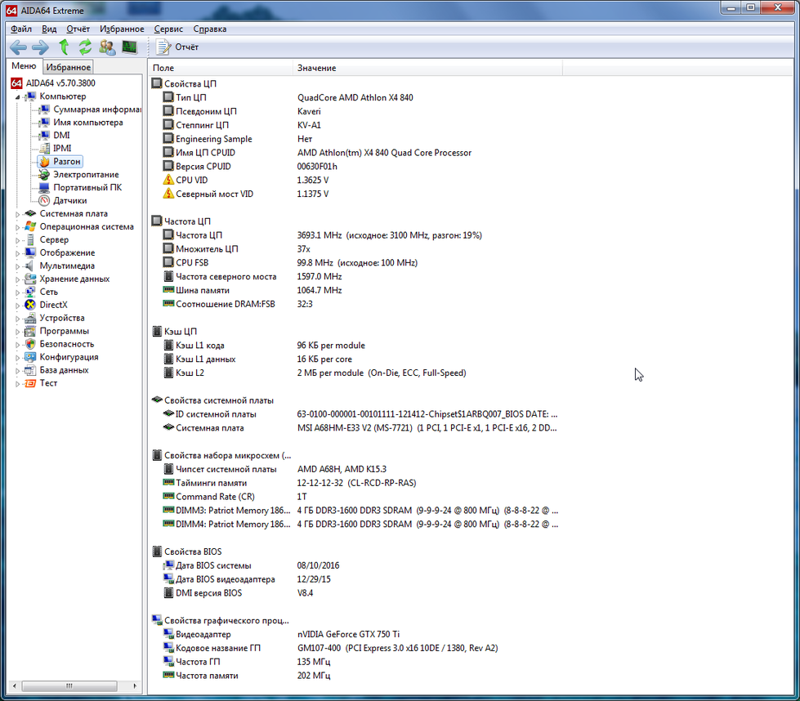Click the Отчёт report icon in toolbar
Screen dimensions: 800x701
click(x=163, y=47)
